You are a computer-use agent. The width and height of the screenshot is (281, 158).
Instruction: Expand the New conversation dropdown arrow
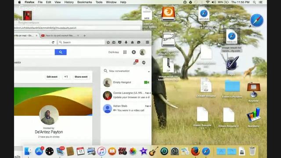149,72
